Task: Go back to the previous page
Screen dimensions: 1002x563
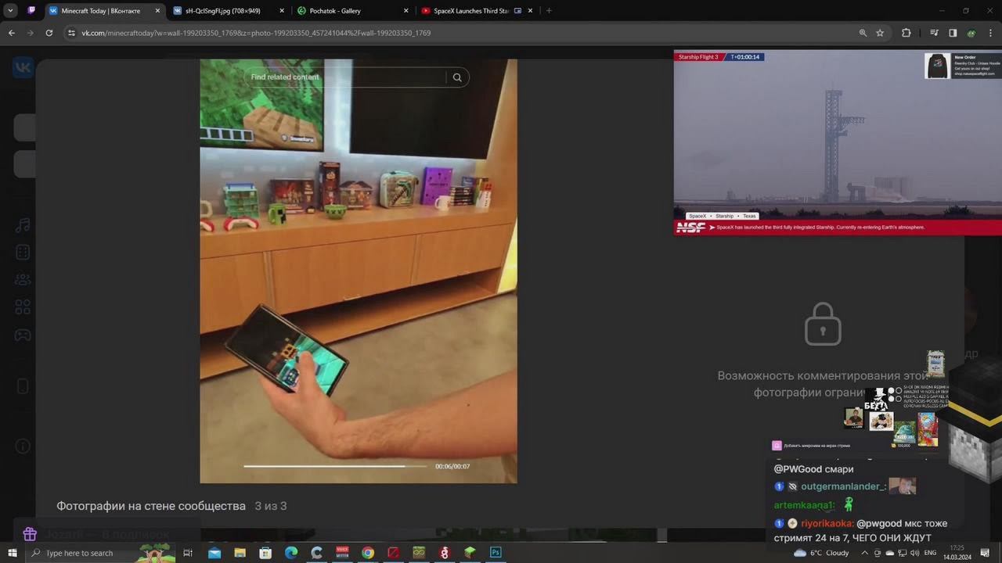Action: 12,33
